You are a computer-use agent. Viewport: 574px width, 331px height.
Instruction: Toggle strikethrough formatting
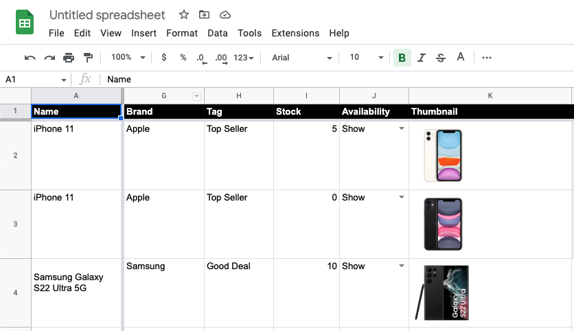[x=441, y=58]
